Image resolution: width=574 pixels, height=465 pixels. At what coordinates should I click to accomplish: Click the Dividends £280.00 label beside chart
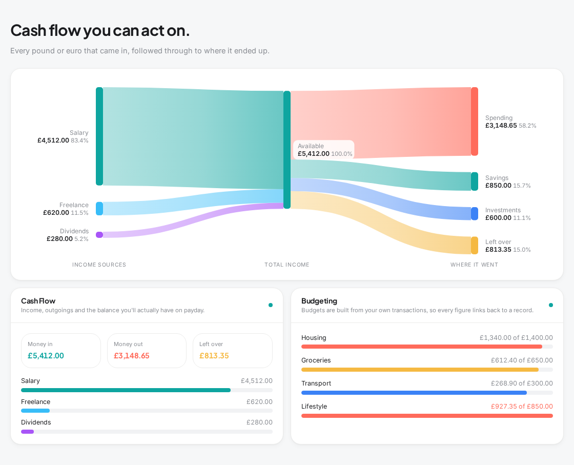(x=68, y=235)
